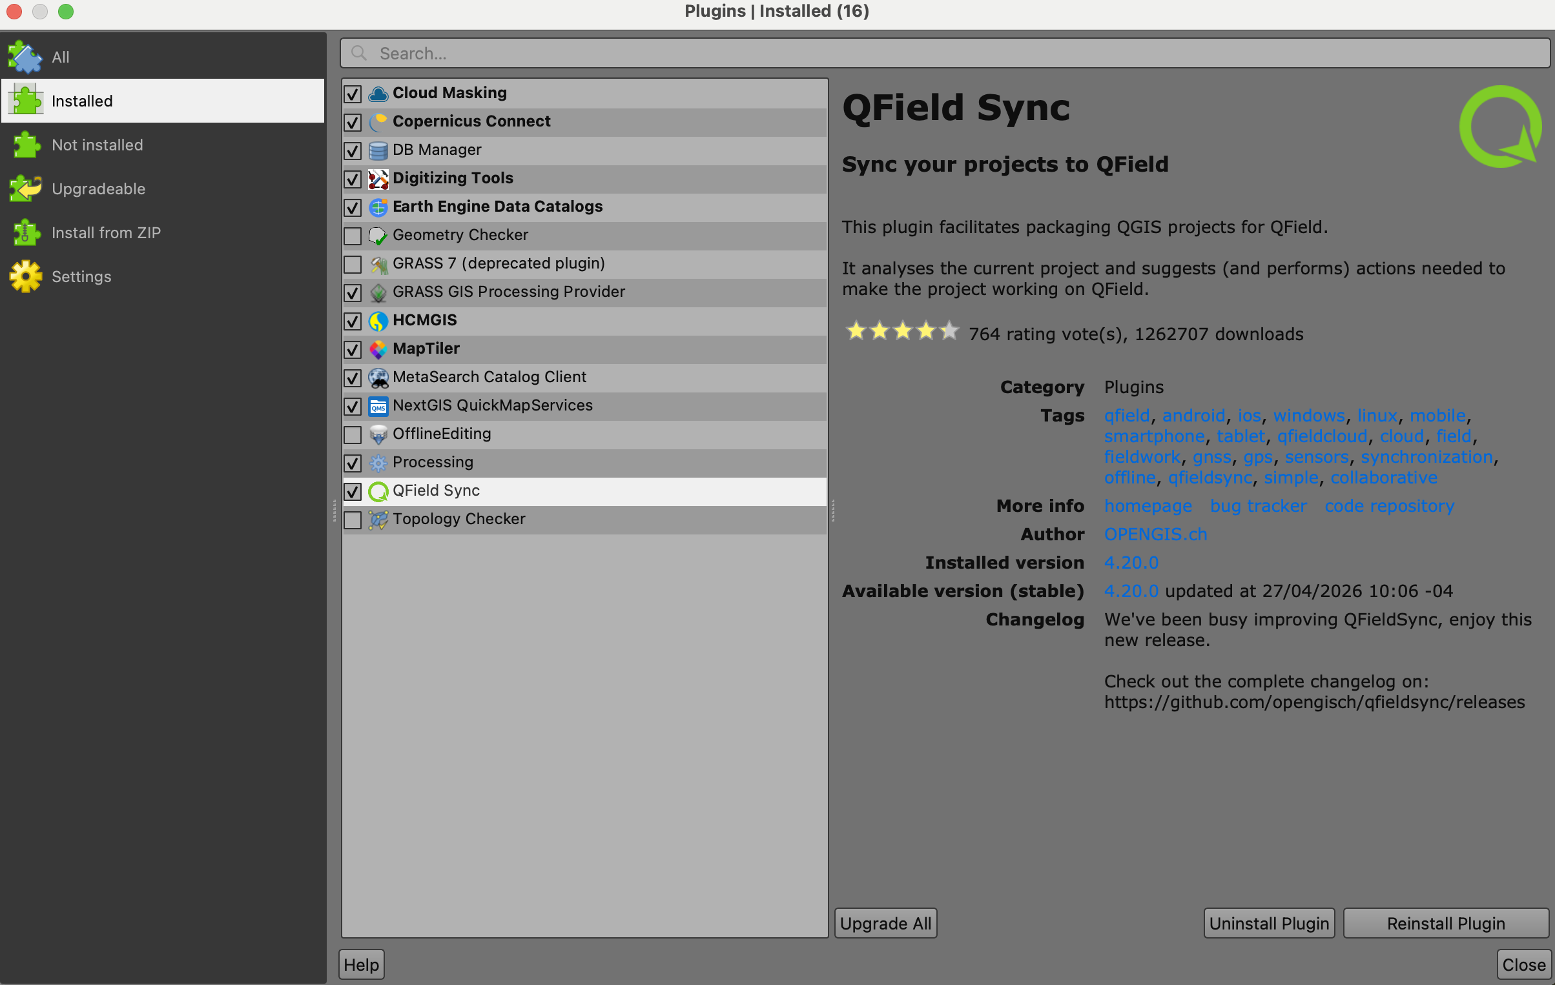Click the OfflineEditing plugin icon
The image size is (1555, 985).
click(x=378, y=434)
